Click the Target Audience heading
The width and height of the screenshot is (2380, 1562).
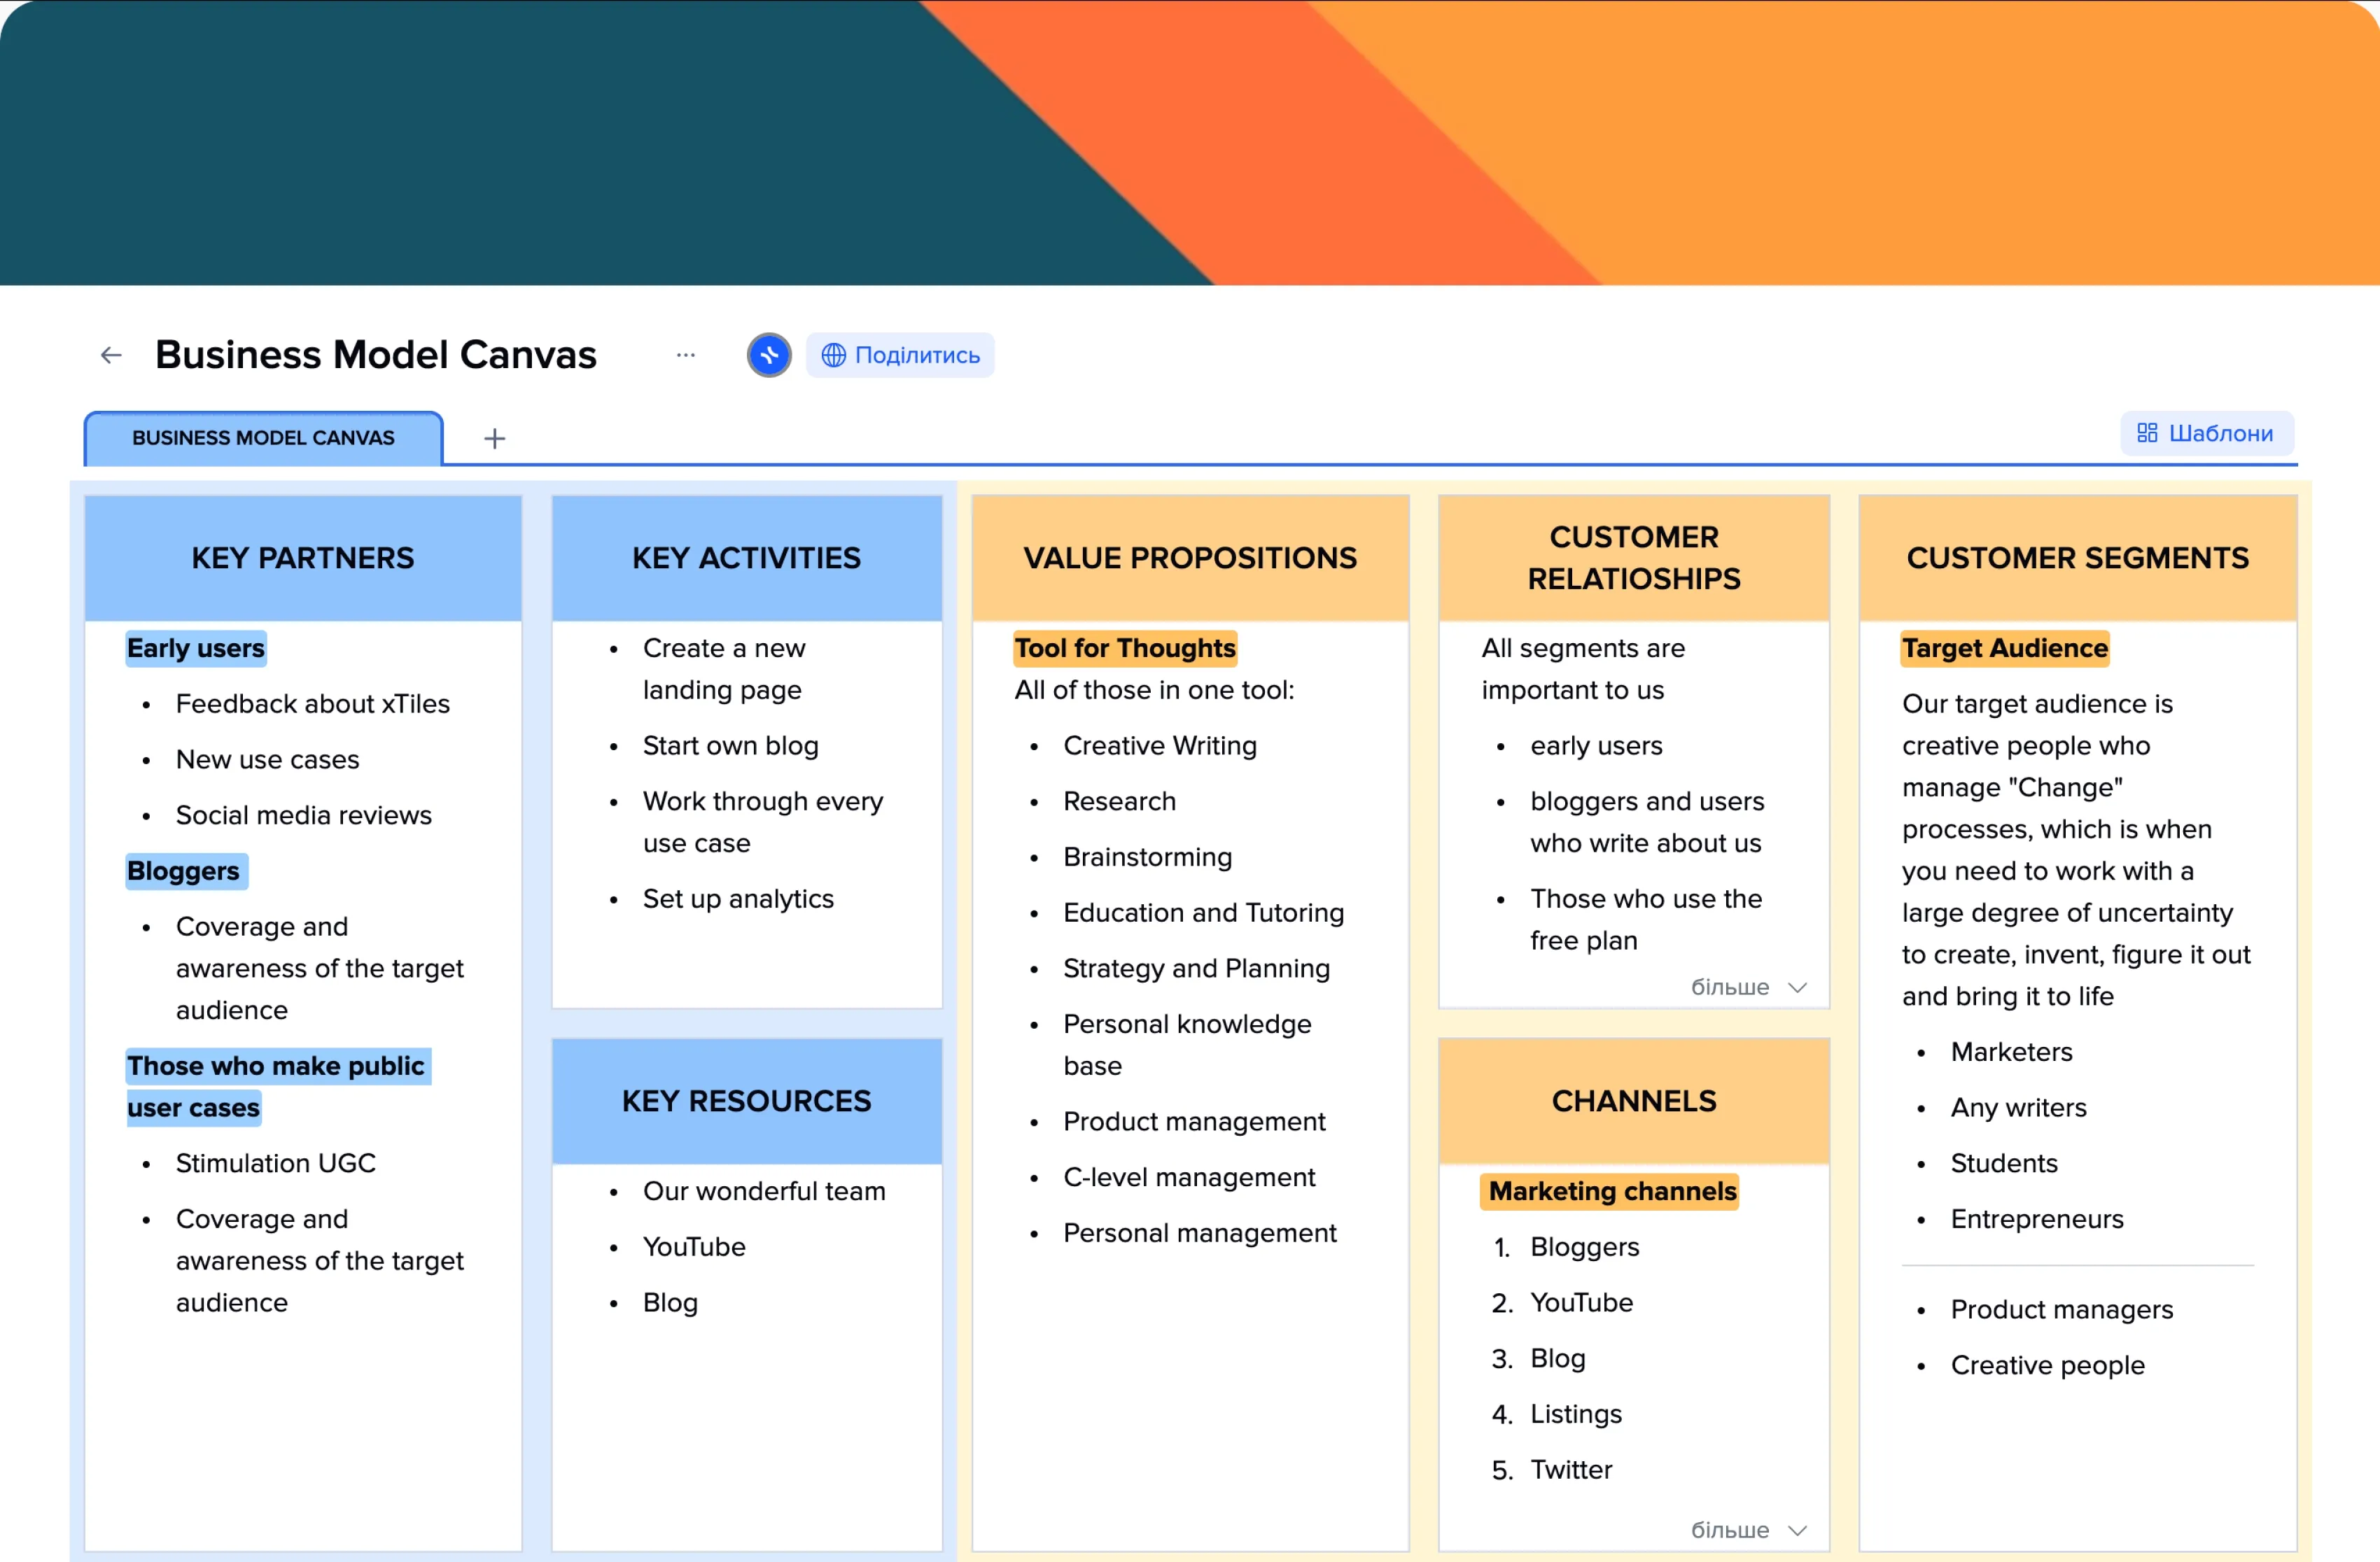(2005, 648)
